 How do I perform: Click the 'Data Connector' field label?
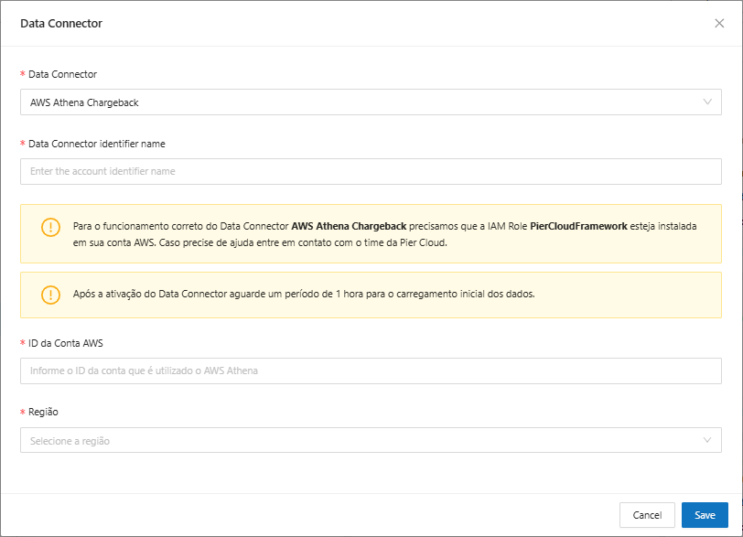point(62,74)
